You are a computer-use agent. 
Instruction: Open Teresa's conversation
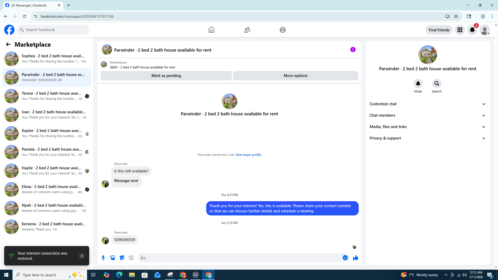coord(47,96)
